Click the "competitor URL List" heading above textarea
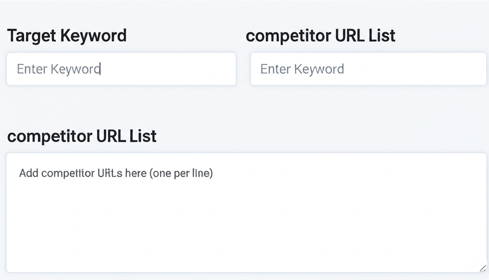 [82, 136]
